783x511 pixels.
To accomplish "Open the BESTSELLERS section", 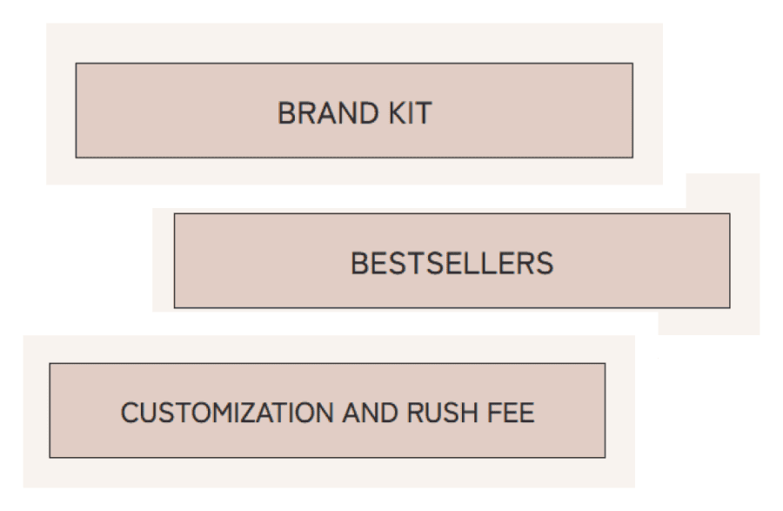I will click(x=452, y=261).
